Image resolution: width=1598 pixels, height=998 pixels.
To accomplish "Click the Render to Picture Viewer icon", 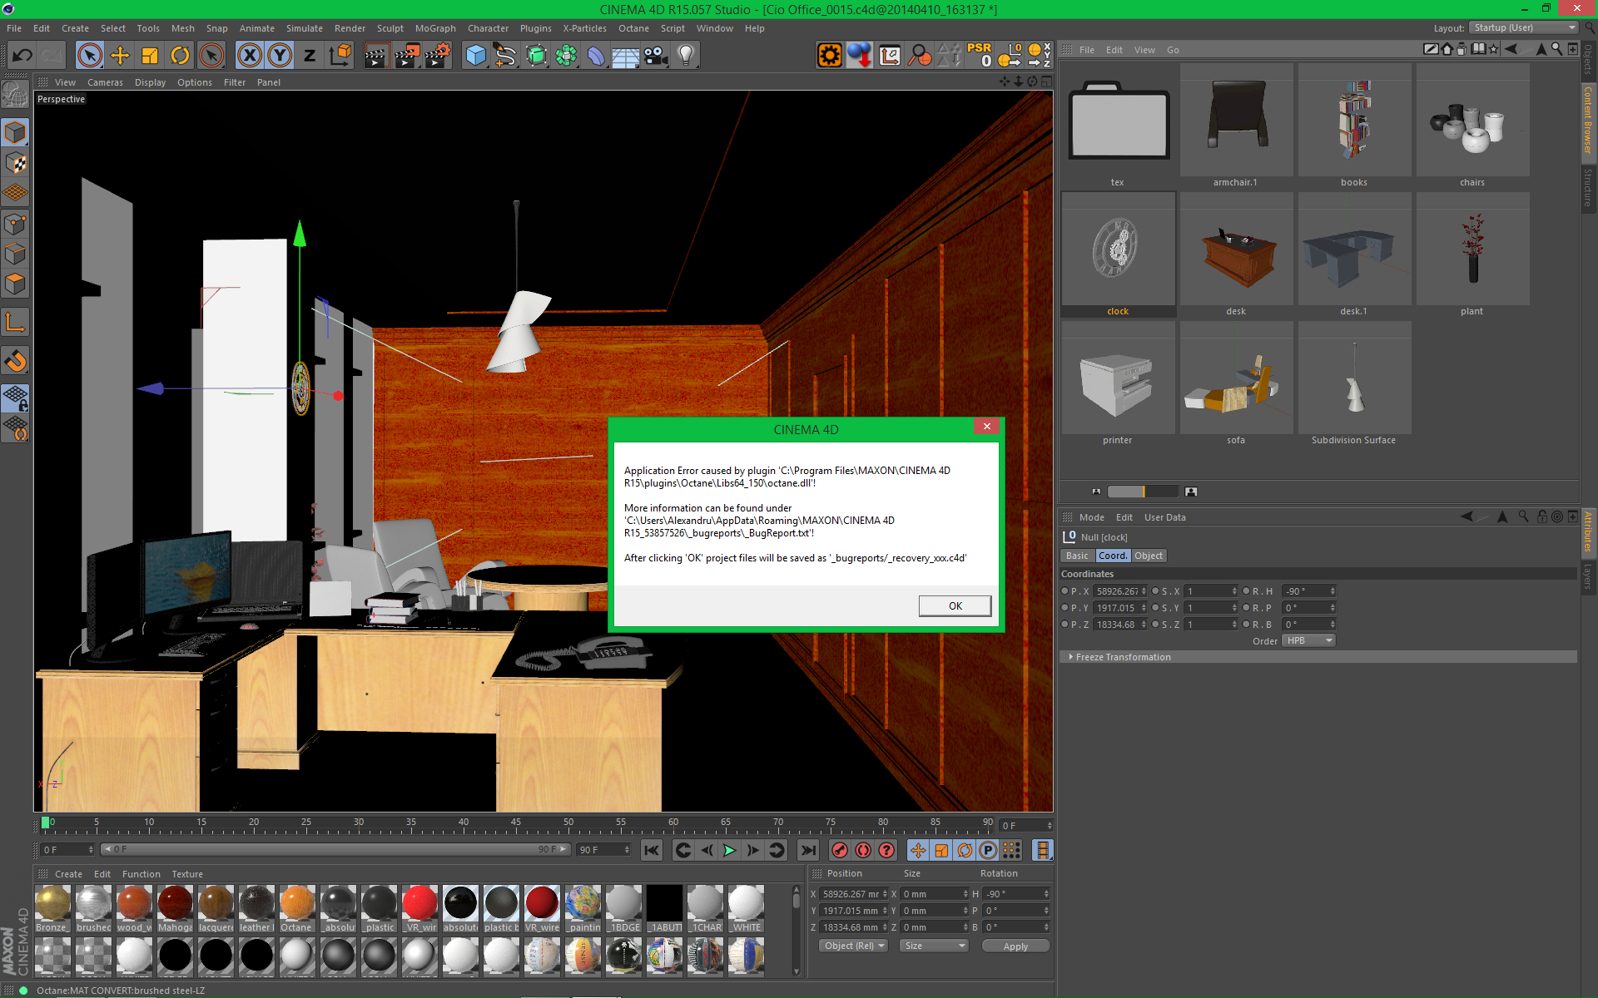I will point(406,56).
